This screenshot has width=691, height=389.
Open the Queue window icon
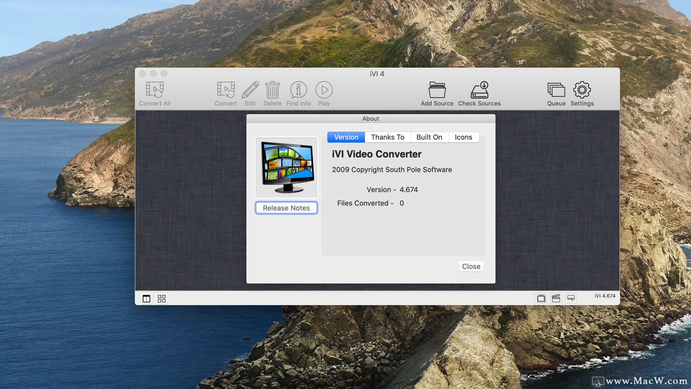click(556, 90)
